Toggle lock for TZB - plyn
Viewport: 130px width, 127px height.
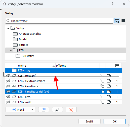[103, 97]
